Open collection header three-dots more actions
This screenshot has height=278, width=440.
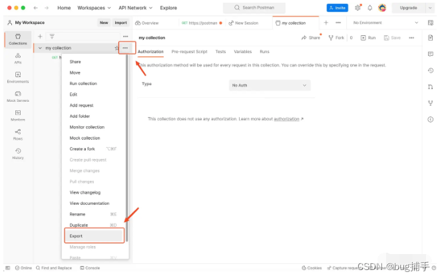click(411, 38)
